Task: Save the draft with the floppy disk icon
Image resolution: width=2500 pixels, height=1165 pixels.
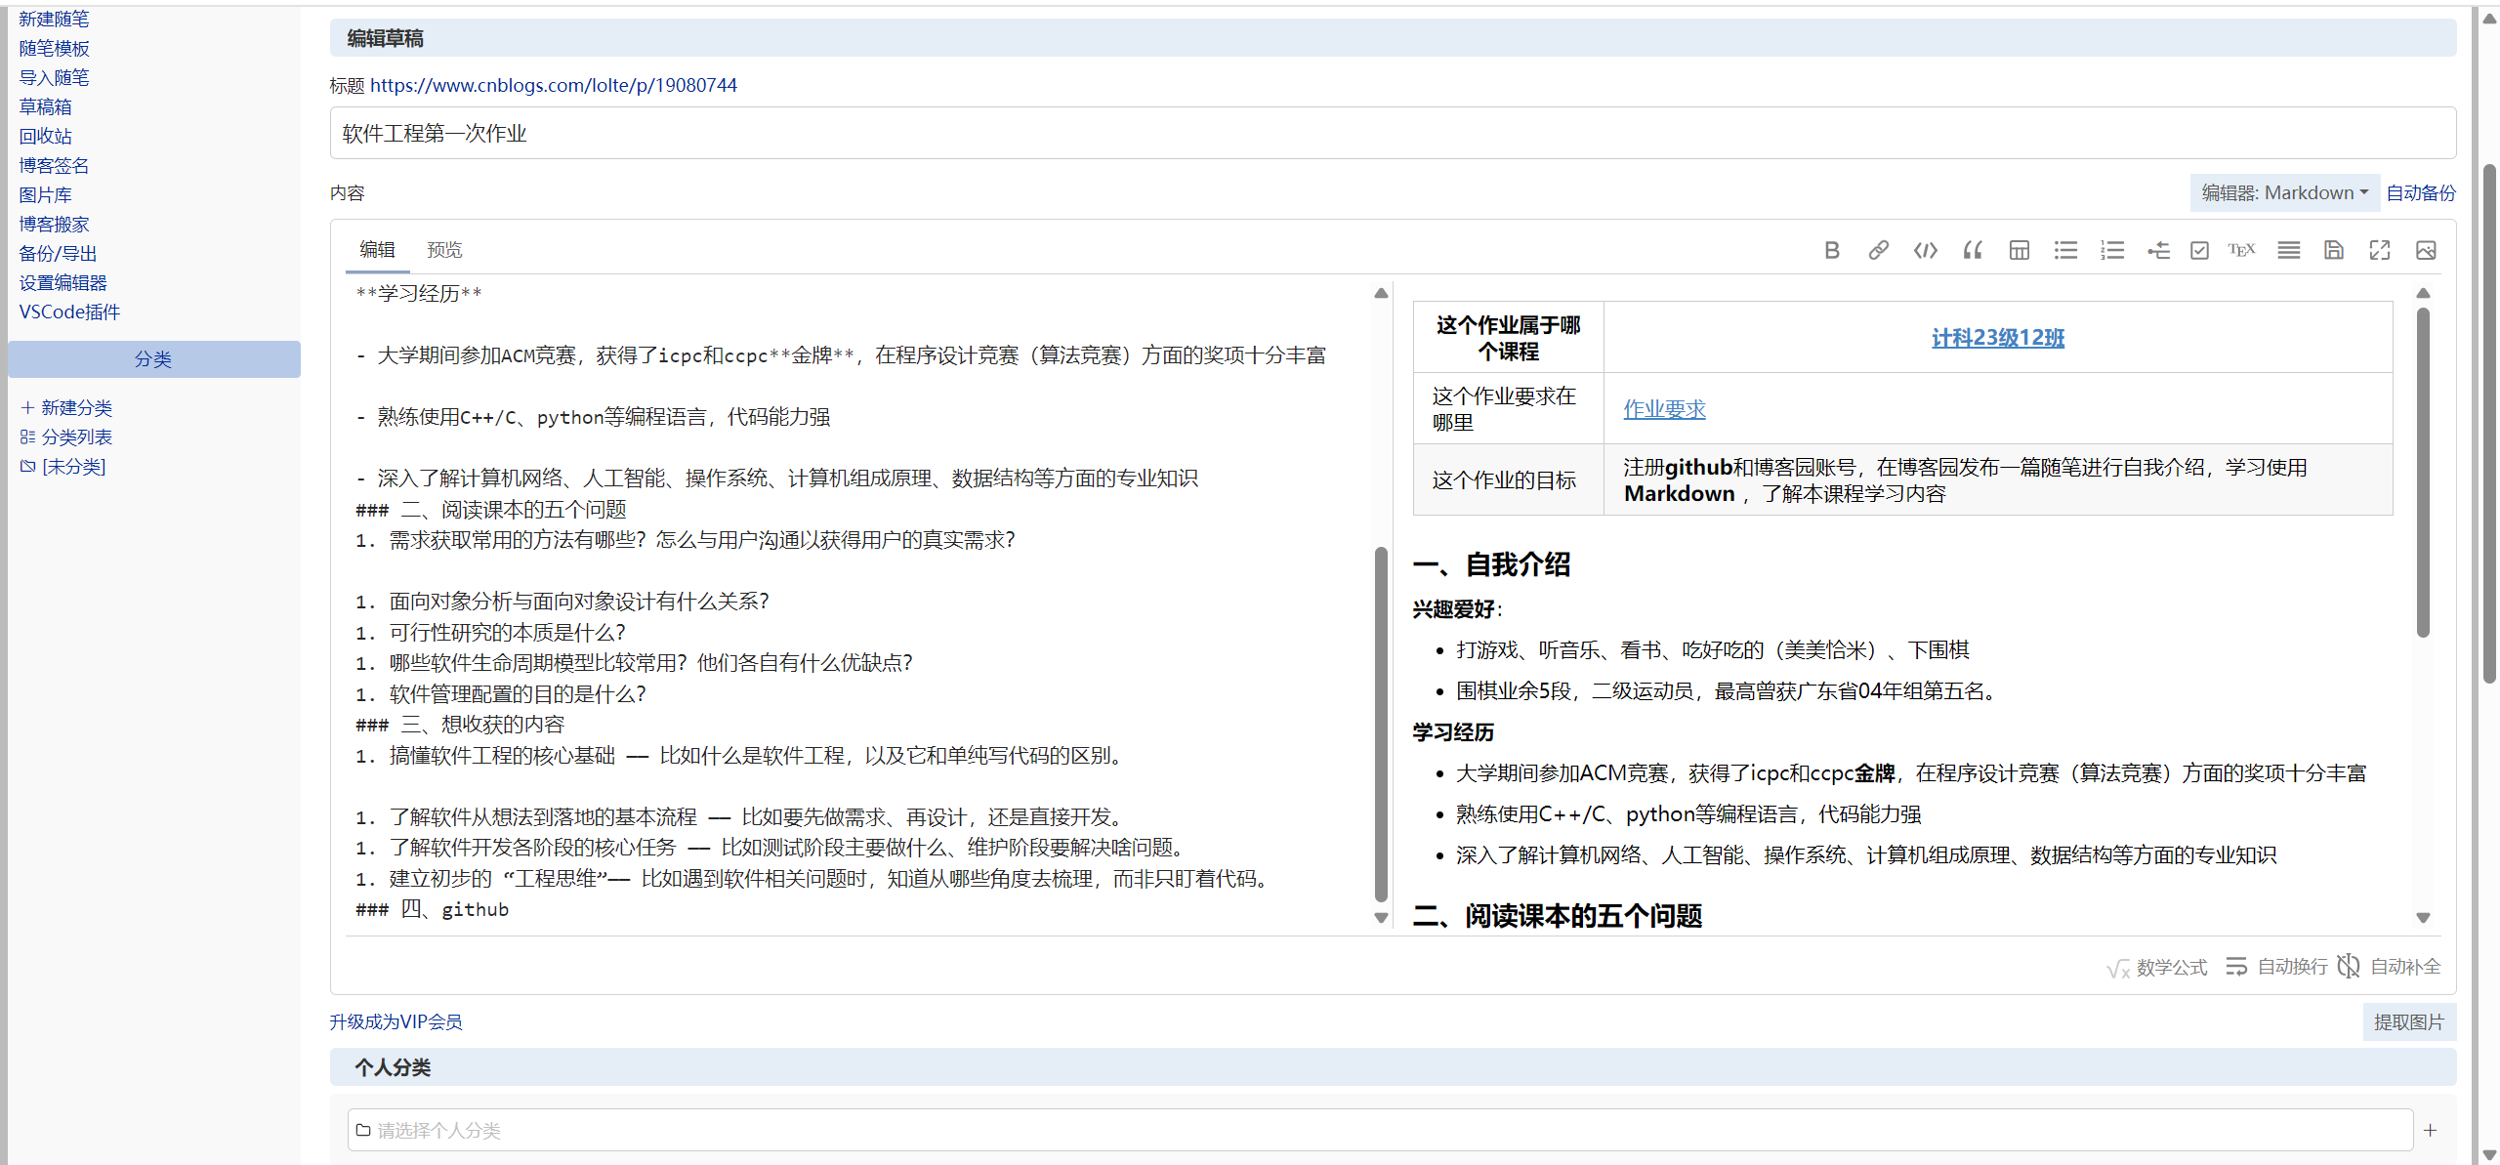Action: coord(2333,251)
